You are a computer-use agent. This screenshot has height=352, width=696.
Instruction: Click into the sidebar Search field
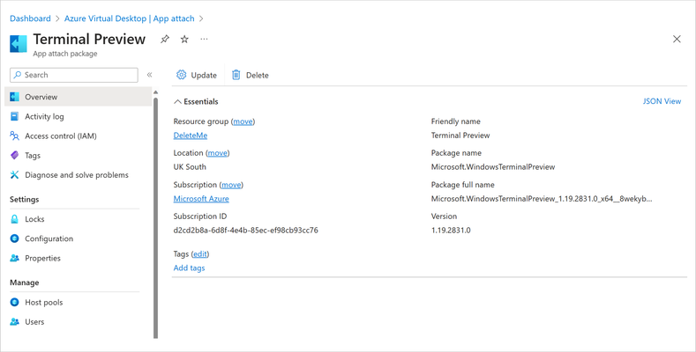(74, 75)
